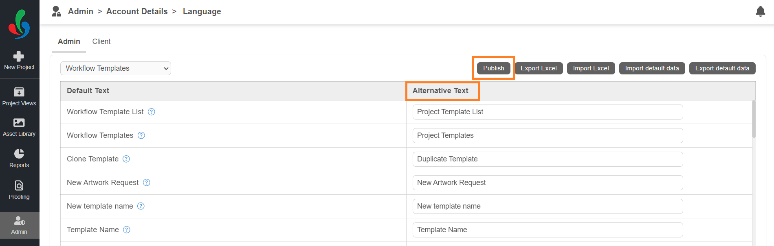The image size is (774, 246).
Task: Click the table's vertical scrollbar
Action: [x=754, y=119]
